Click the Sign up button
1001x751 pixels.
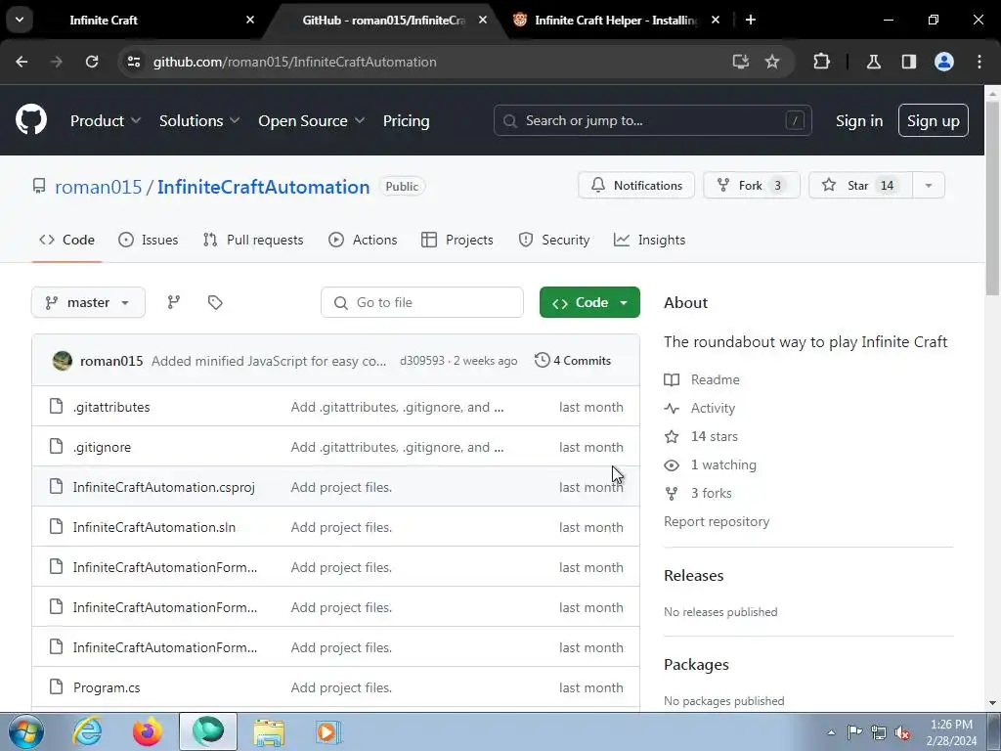(933, 120)
